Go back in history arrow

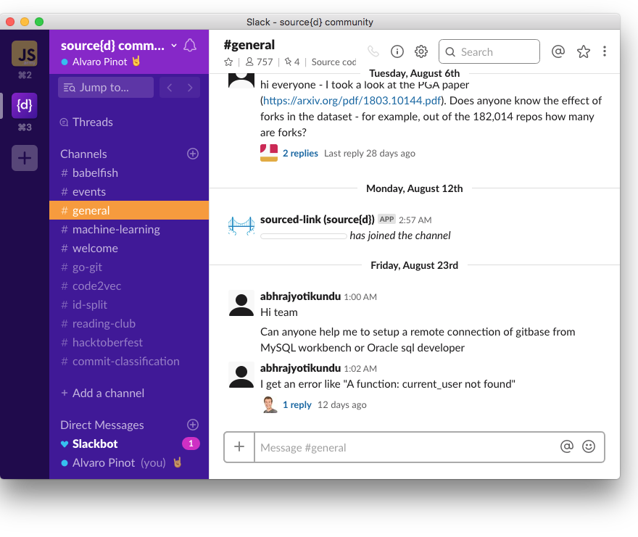(x=170, y=88)
